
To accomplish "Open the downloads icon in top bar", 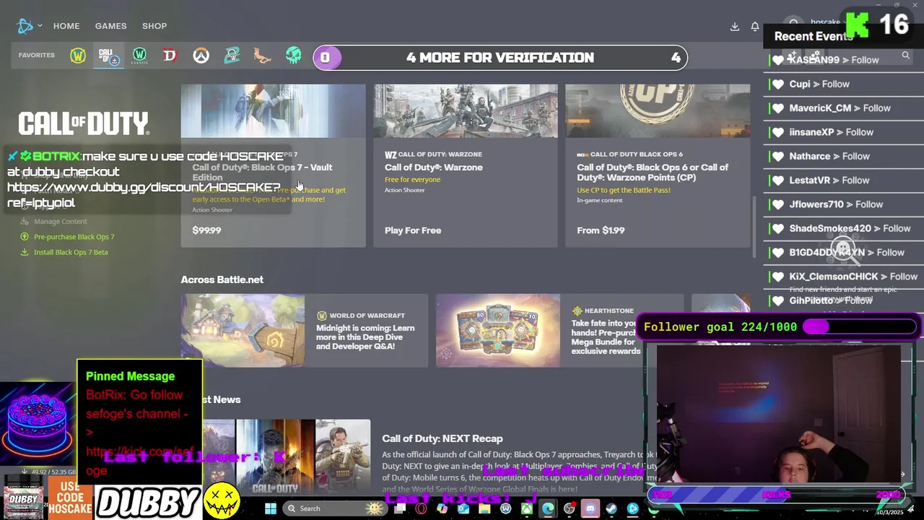I will [x=735, y=26].
